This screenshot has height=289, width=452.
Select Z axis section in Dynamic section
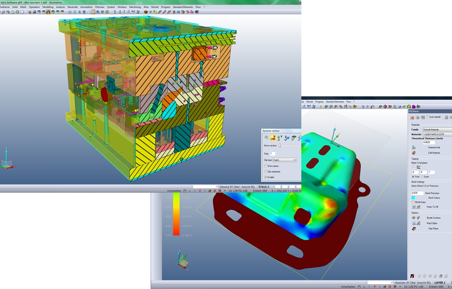[287, 138]
